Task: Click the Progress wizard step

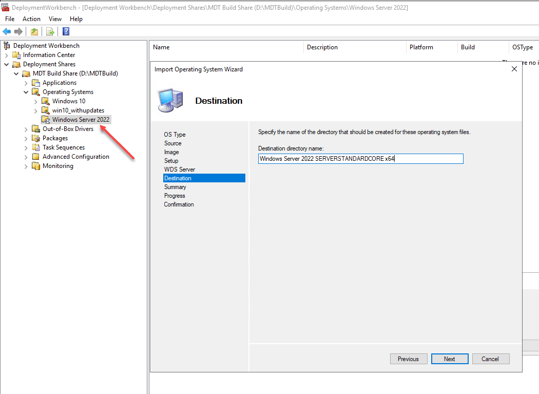Action: tap(175, 195)
